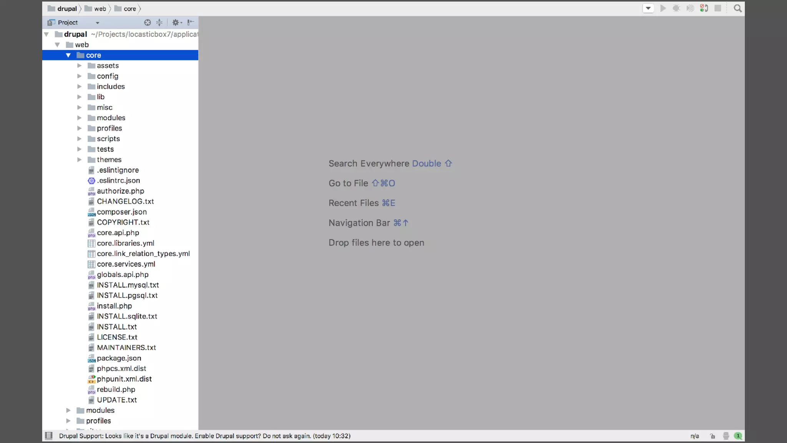Click the Run (play) toolbar icon
Screen dimensions: 787x443
click(663, 8)
